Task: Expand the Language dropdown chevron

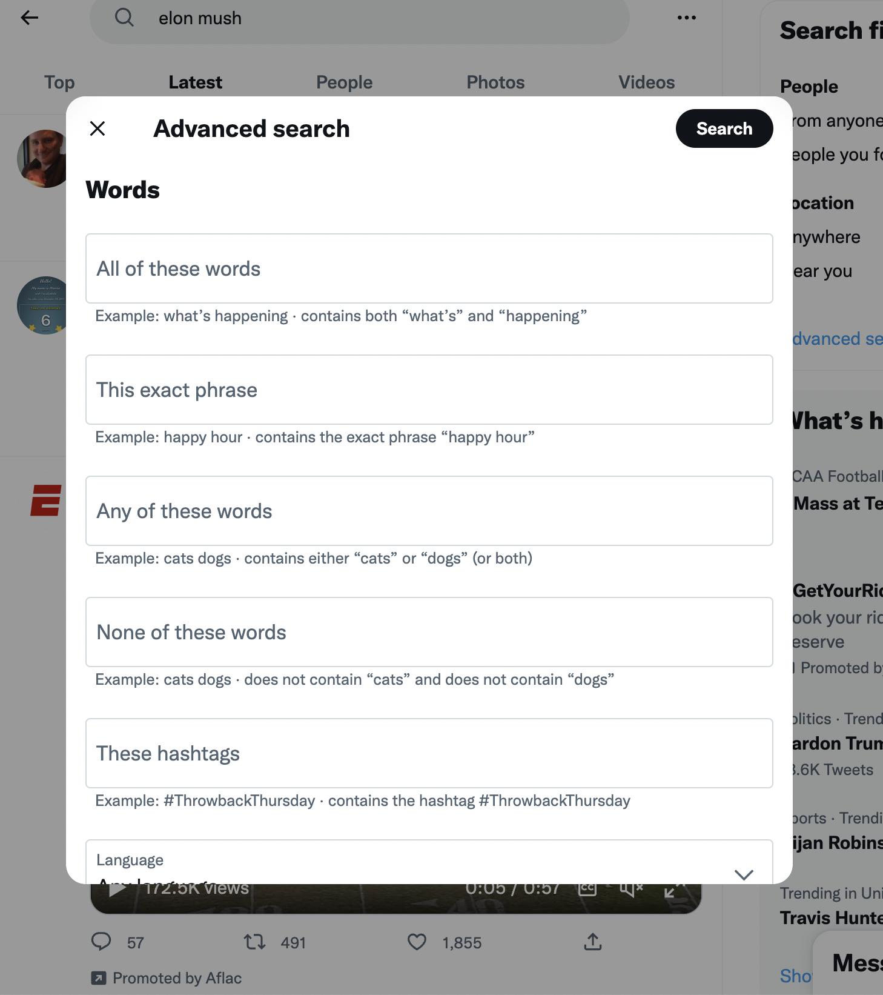Action: click(x=744, y=874)
